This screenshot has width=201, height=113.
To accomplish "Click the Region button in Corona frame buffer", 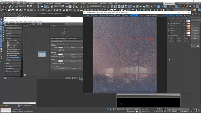I will click(133, 15).
